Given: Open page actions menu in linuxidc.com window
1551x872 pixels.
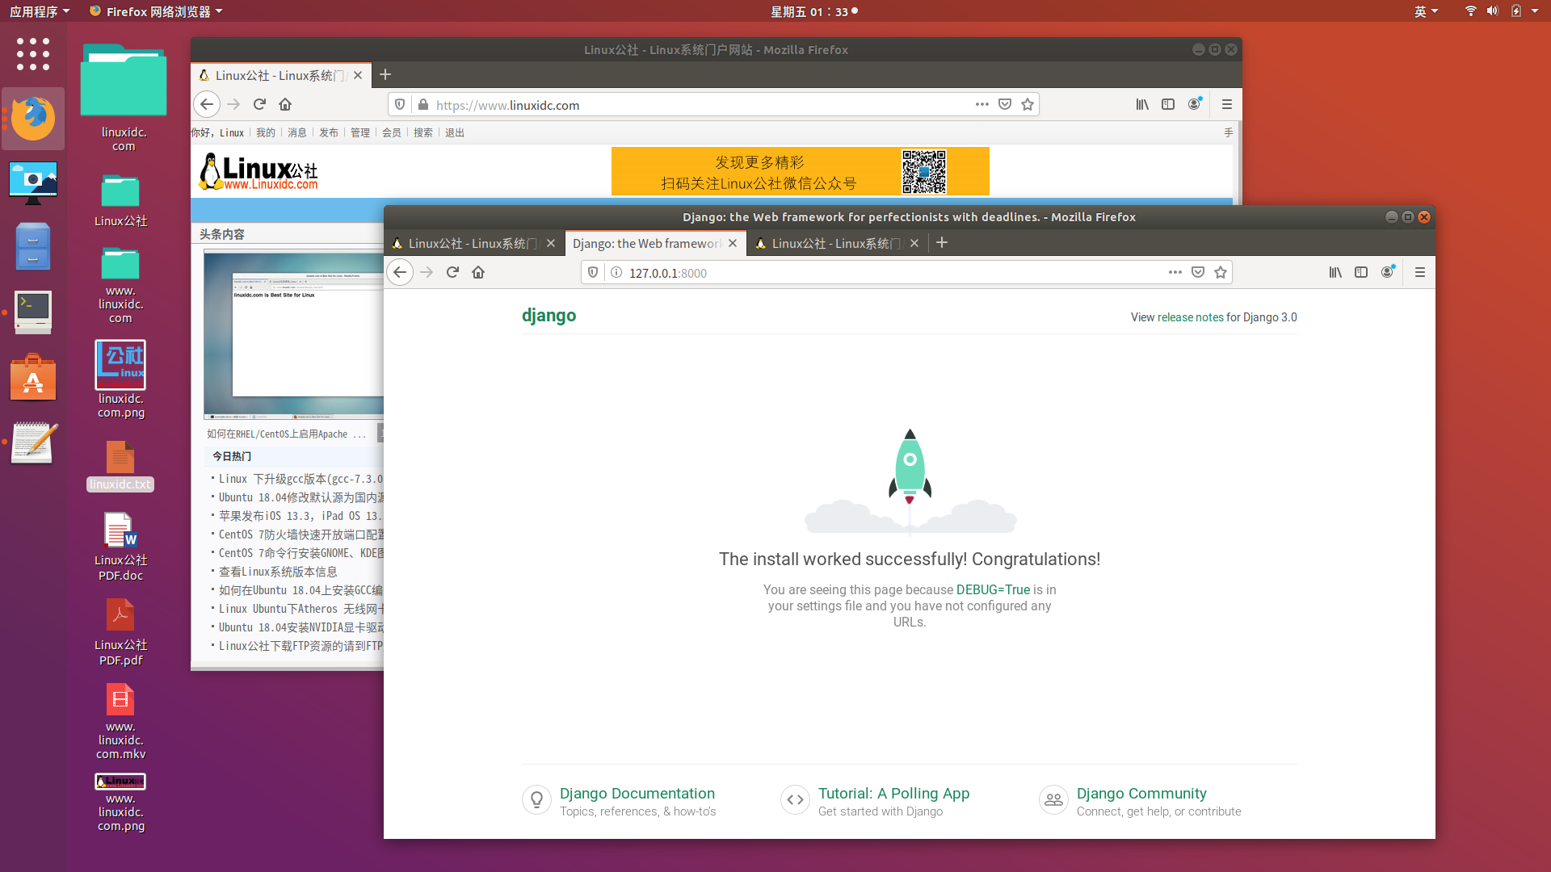Looking at the screenshot, I should 982,105.
